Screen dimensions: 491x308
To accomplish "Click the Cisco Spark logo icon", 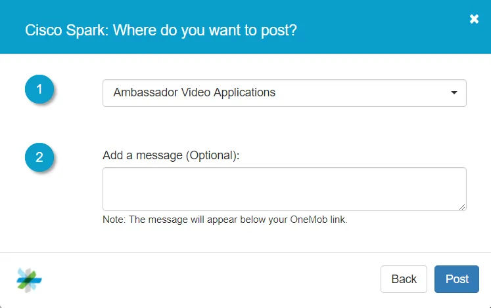I will point(29,280).
